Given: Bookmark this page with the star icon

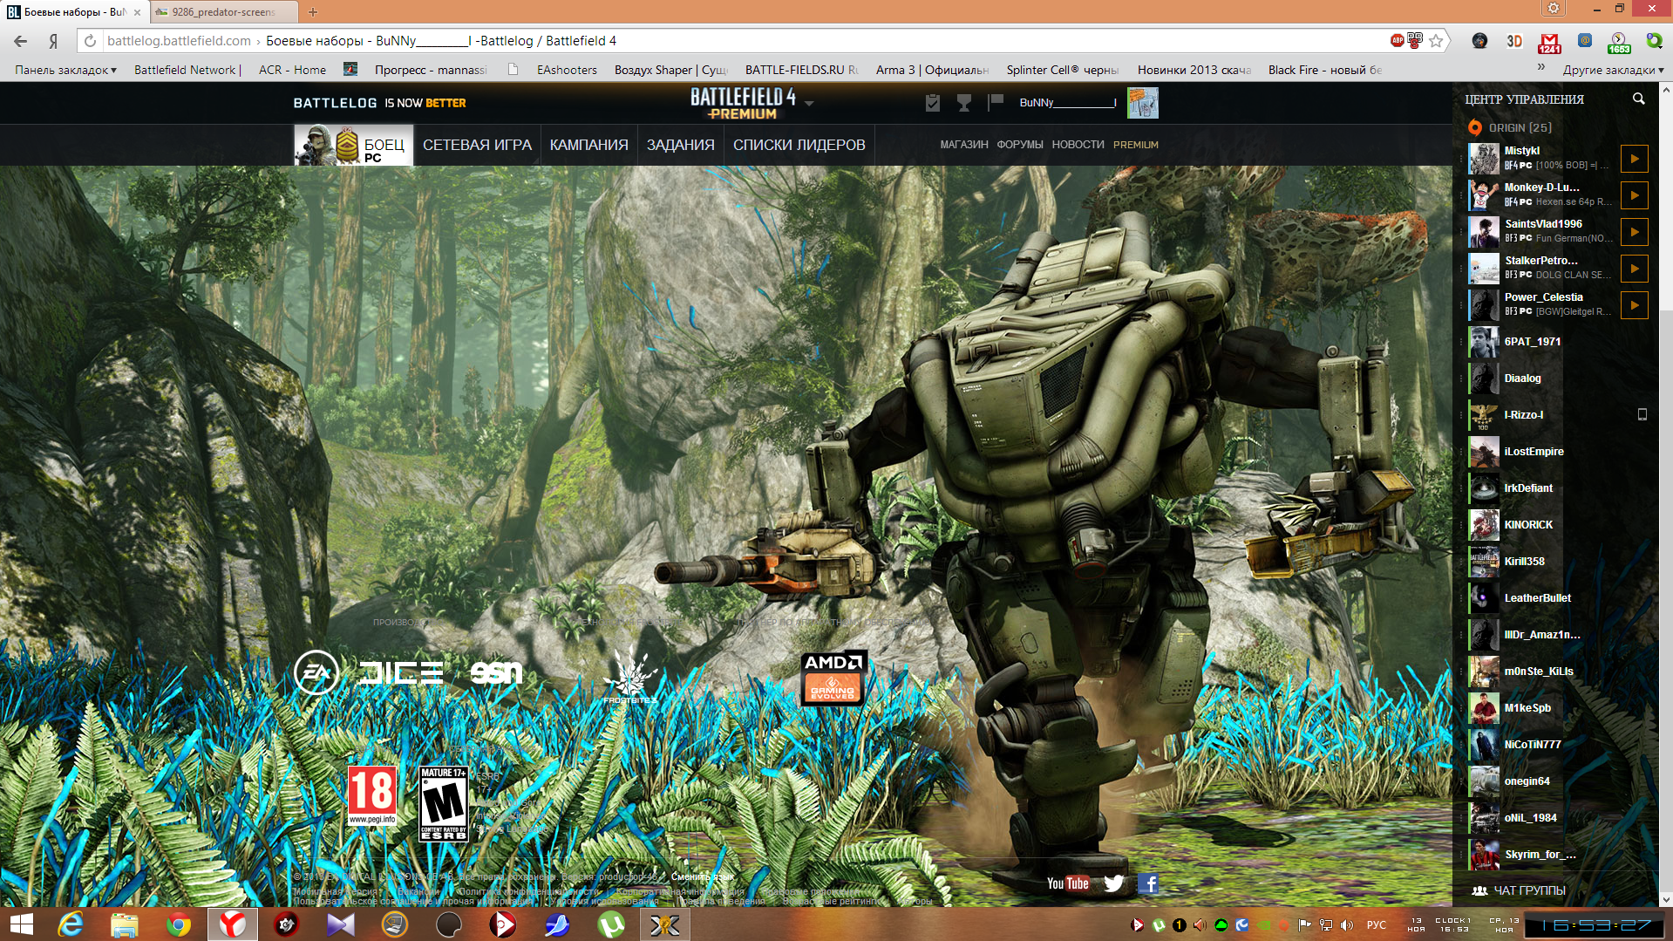Looking at the screenshot, I should pos(1437,41).
